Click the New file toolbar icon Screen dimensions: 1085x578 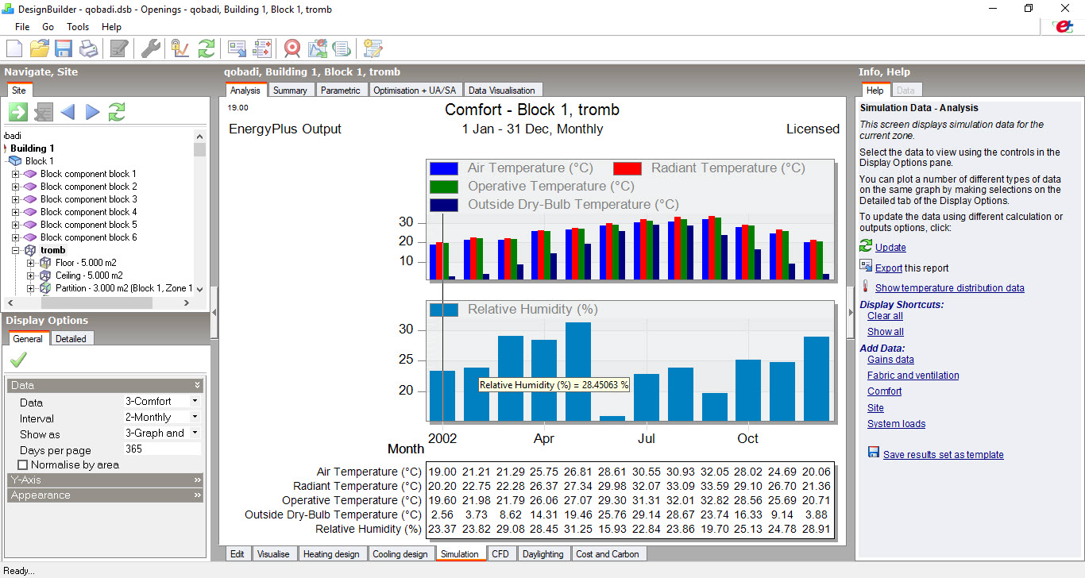14,48
